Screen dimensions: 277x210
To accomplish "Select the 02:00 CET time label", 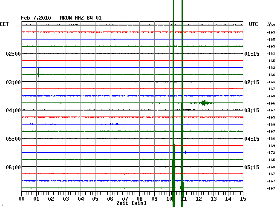I will coord(13,54).
